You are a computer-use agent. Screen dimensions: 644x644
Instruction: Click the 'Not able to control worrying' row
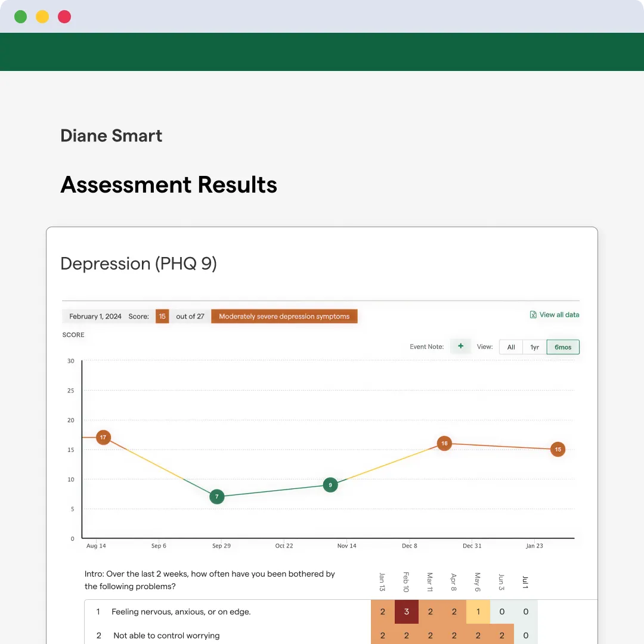(x=166, y=636)
